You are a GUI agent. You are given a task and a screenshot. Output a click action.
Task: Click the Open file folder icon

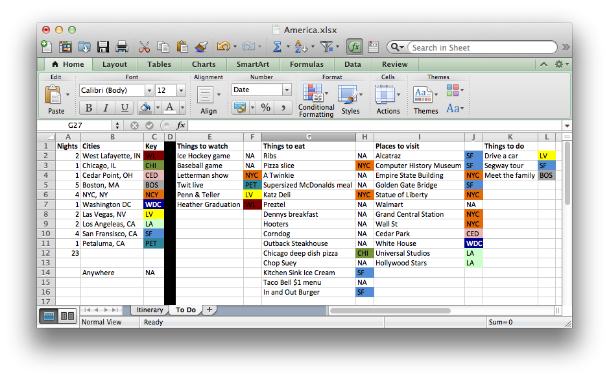click(x=84, y=47)
